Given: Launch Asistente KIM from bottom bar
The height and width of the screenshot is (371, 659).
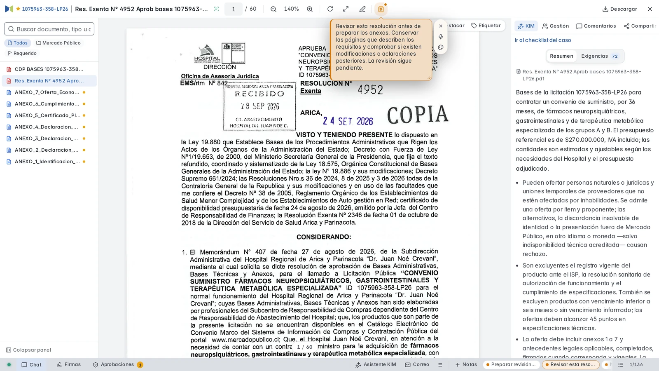Looking at the screenshot, I should tap(376, 365).
